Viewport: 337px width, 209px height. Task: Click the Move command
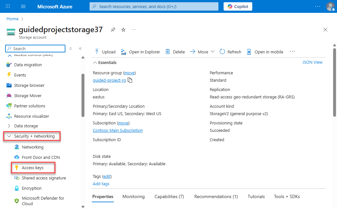click(x=199, y=52)
